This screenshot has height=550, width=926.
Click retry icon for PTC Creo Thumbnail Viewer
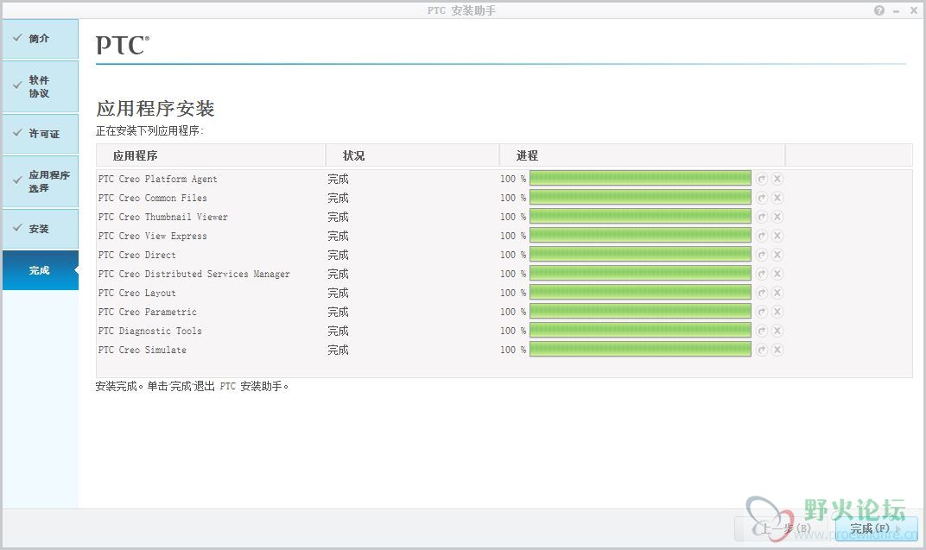pyautogui.click(x=762, y=217)
